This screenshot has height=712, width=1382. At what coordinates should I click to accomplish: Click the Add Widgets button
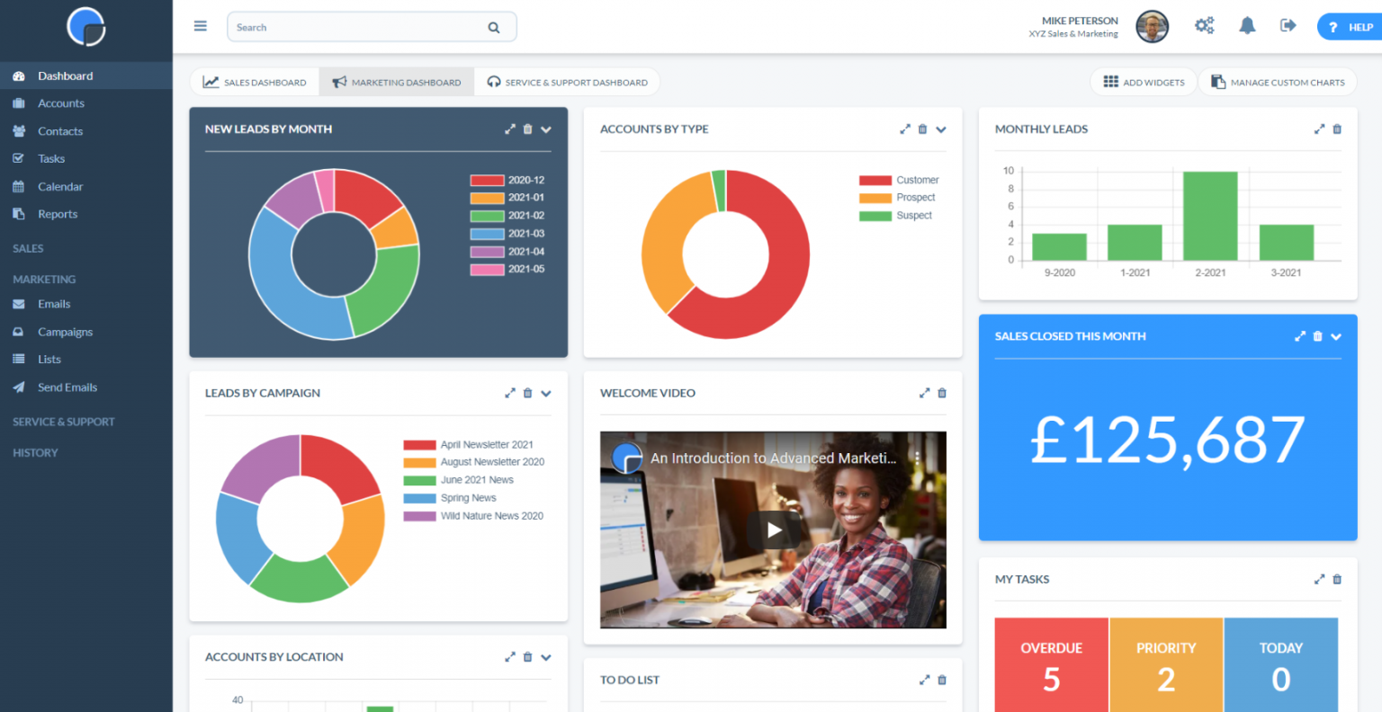tap(1143, 82)
